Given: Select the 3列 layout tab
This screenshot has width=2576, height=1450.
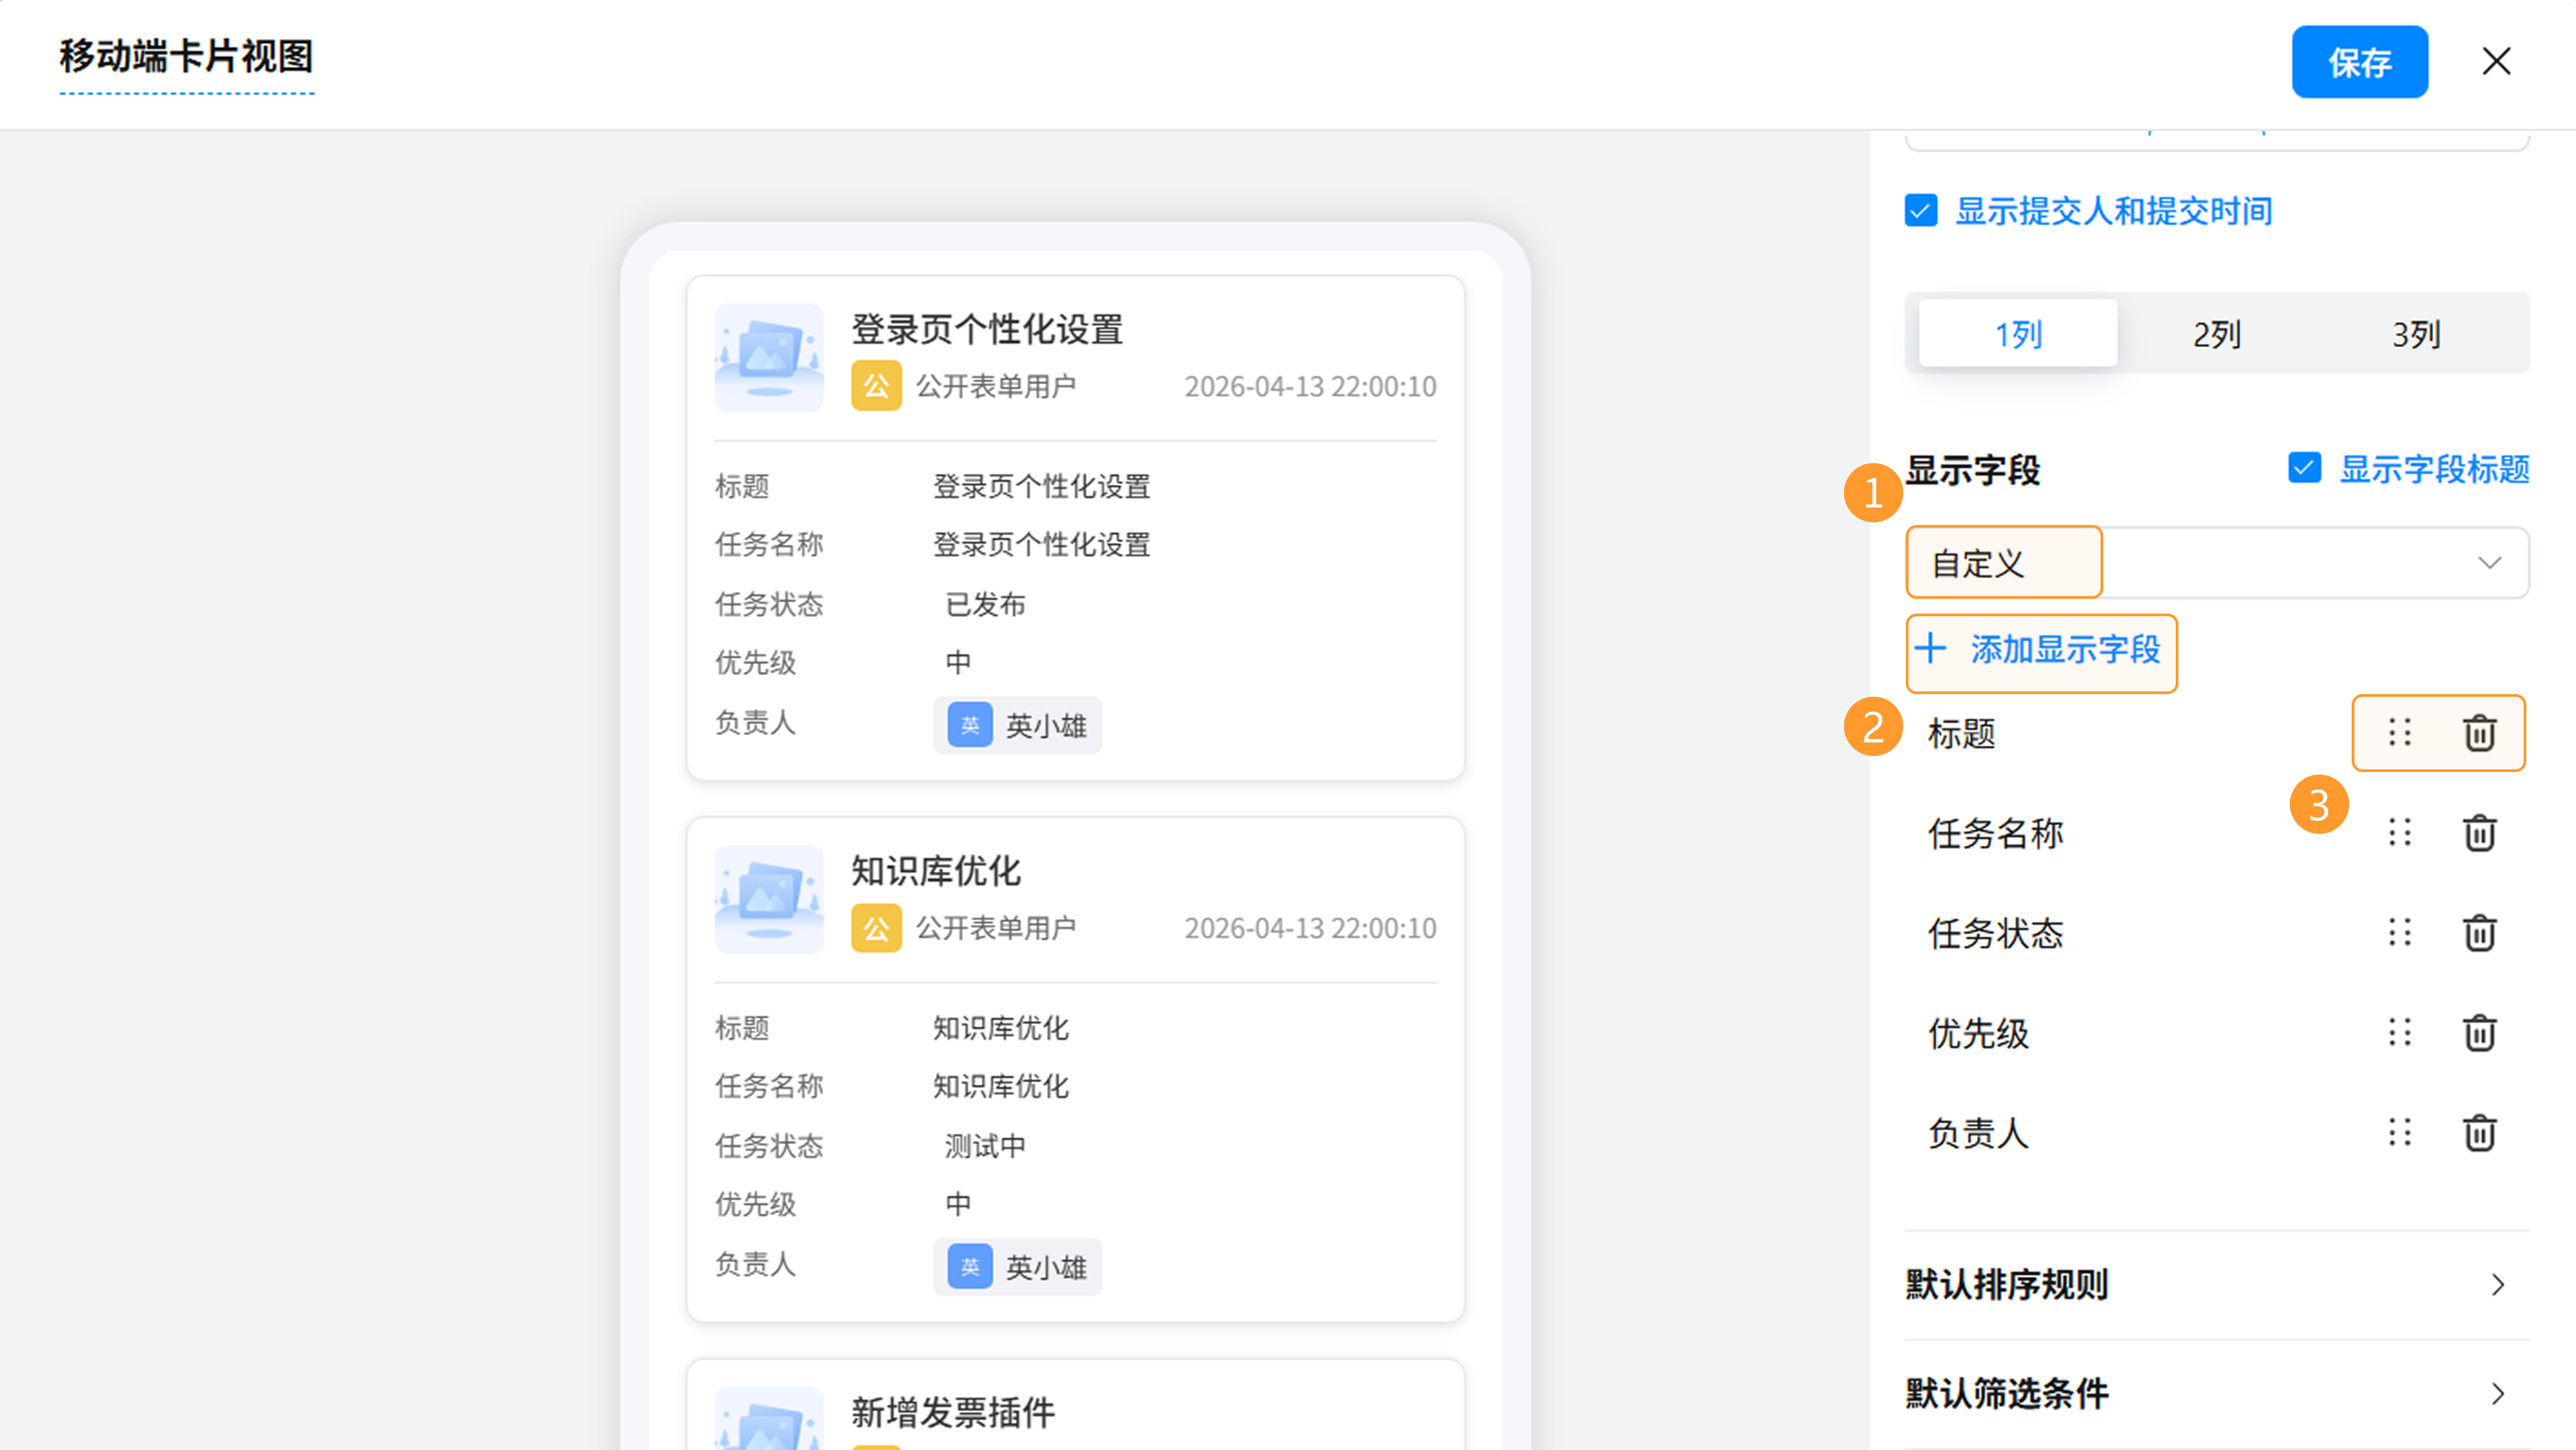Looking at the screenshot, I should click(2415, 334).
